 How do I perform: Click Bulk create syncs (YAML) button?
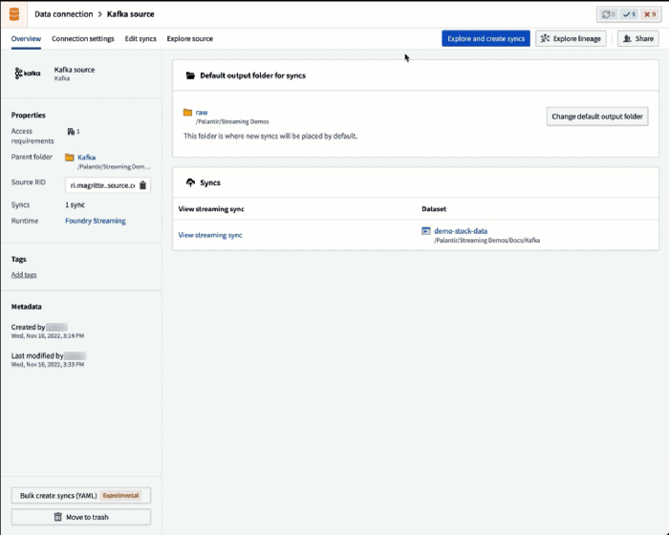[81, 495]
